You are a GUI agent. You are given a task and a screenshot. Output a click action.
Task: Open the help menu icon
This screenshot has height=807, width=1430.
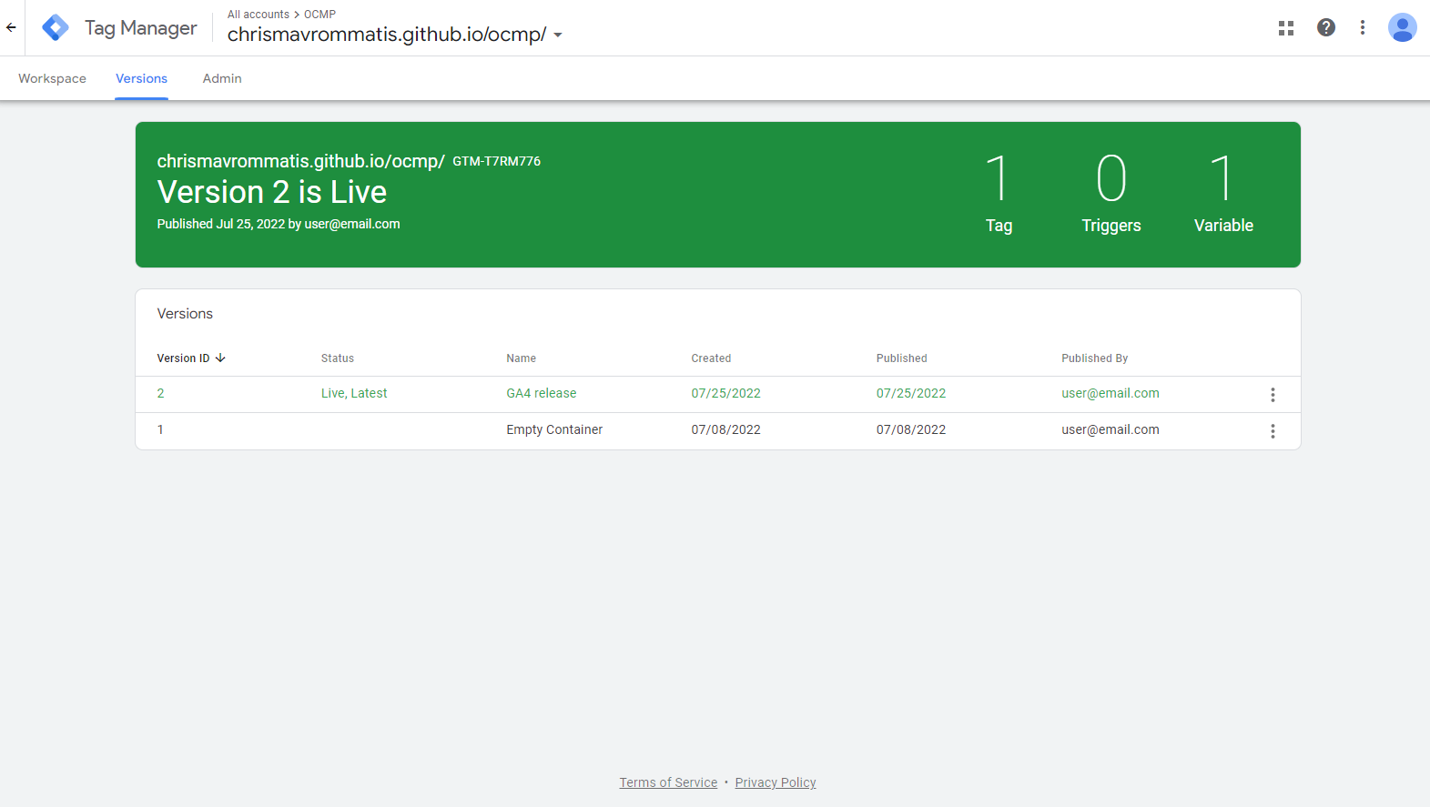[x=1326, y=27]
